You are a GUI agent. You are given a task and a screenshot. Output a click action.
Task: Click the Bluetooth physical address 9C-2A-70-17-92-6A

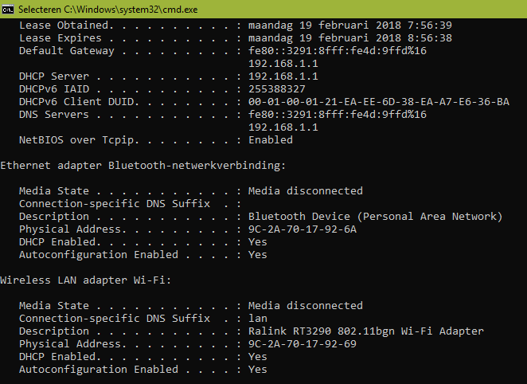(x=303, y=229)
